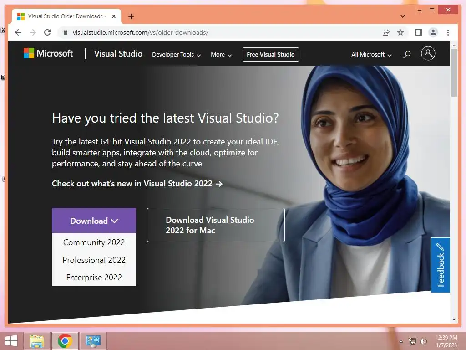This screenshot has width=466, height=350.
Task: Open the Chrome profile avatar
Action: [x=433, y=32]
